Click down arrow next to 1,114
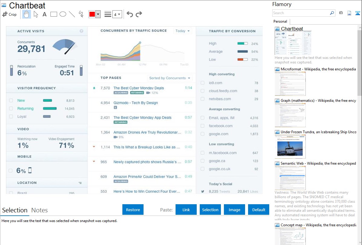 [94, 147]
